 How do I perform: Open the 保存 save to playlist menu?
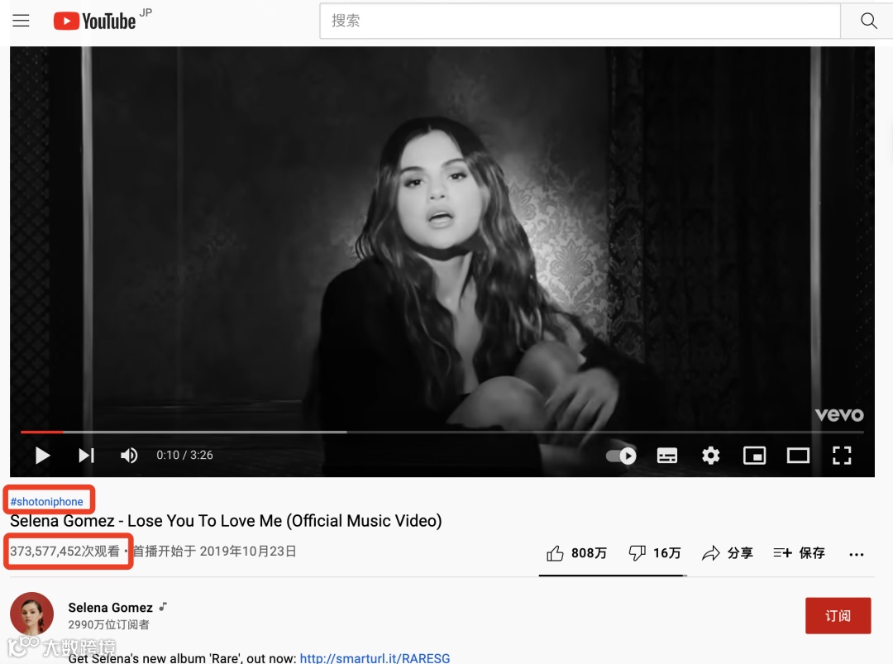tap(799, 553)
